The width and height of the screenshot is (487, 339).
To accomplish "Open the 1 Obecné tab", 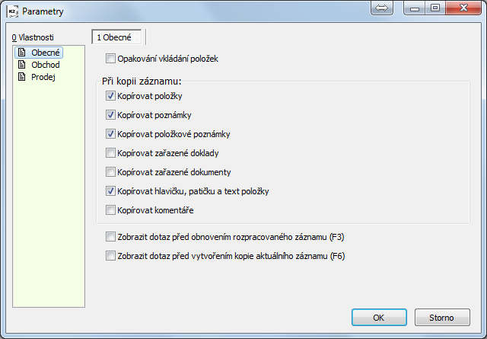I will coord(116,37).
